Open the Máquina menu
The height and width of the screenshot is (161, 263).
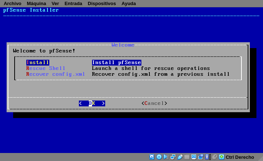pyautogui.click(x=37, y=4)
